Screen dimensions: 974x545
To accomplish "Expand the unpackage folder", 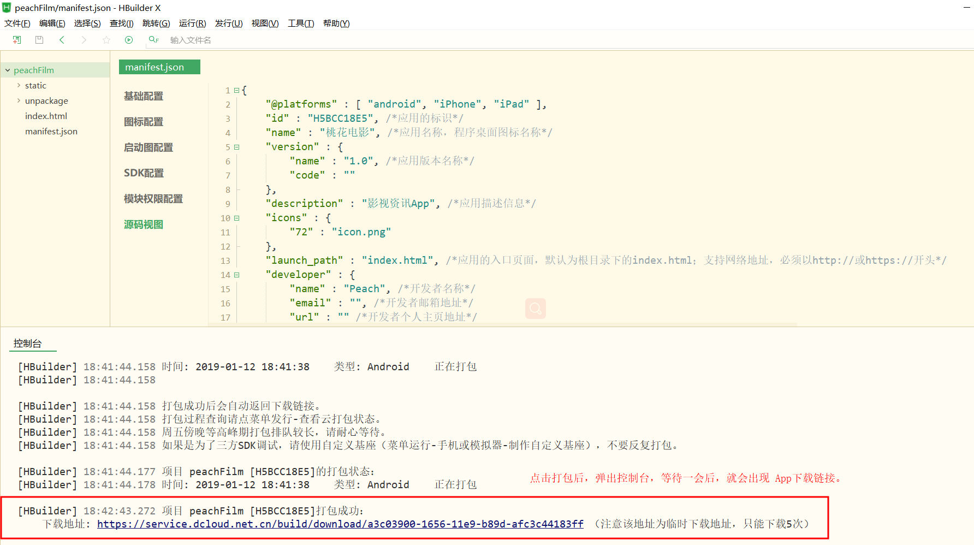I will point(18,100).
